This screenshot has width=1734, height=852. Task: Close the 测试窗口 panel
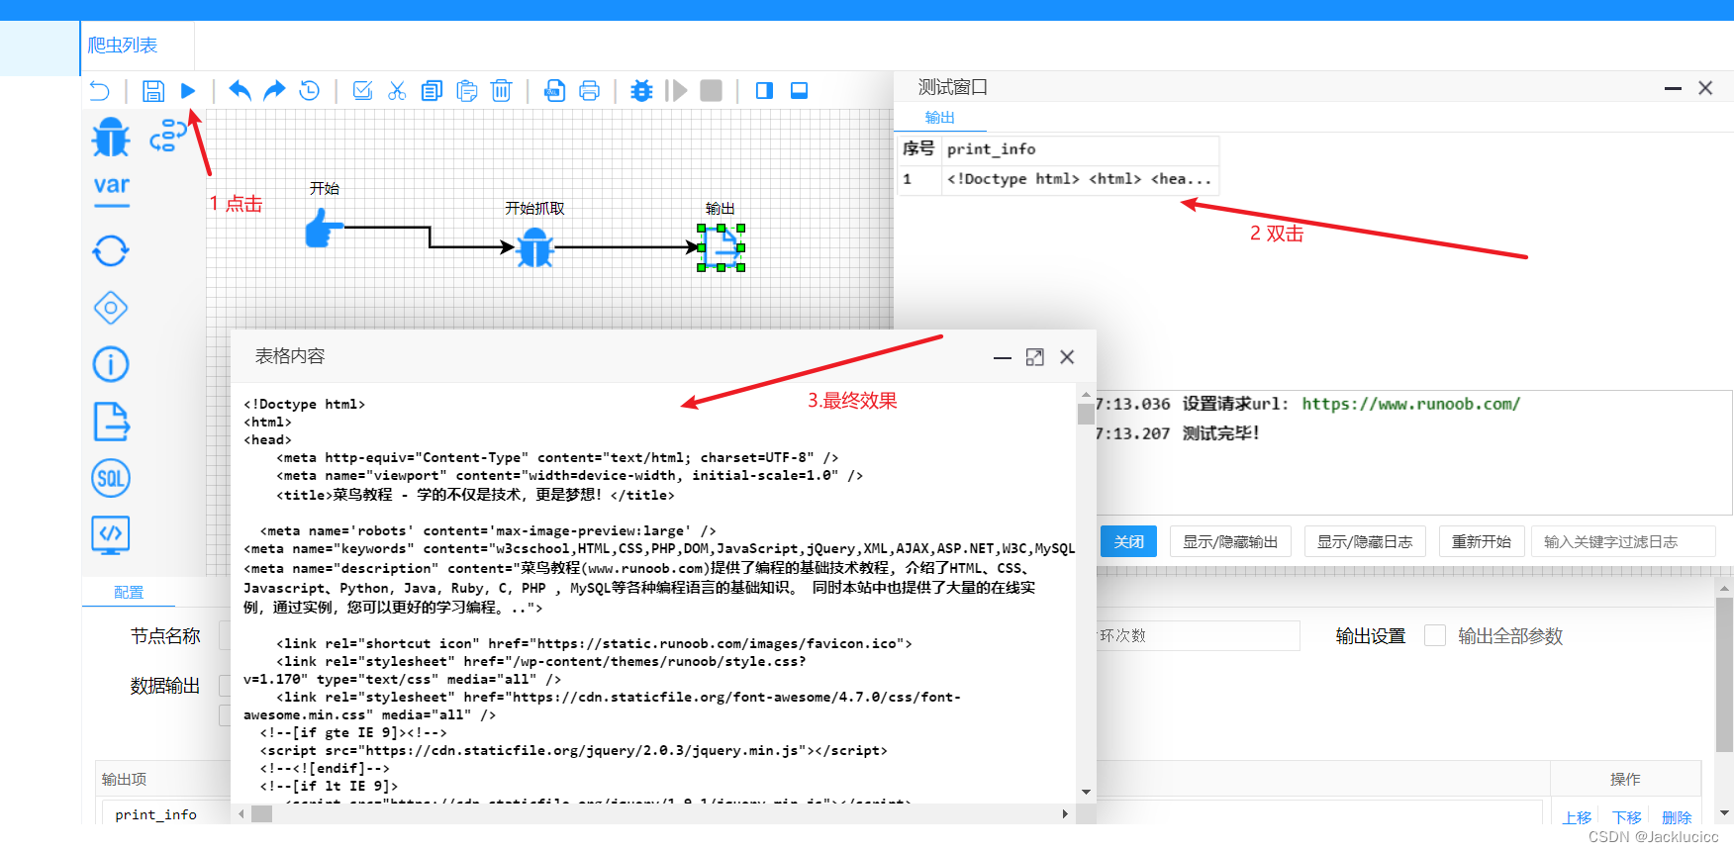click(1705, 88)
